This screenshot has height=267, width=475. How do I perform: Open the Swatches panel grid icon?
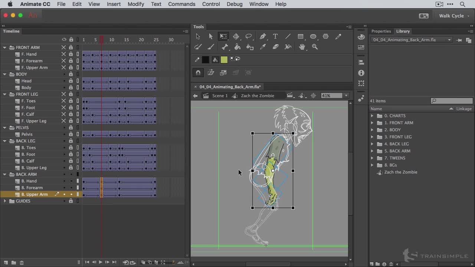(x=361, y=47)
